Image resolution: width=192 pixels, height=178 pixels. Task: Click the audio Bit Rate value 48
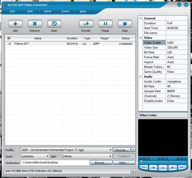click(177, 86)
